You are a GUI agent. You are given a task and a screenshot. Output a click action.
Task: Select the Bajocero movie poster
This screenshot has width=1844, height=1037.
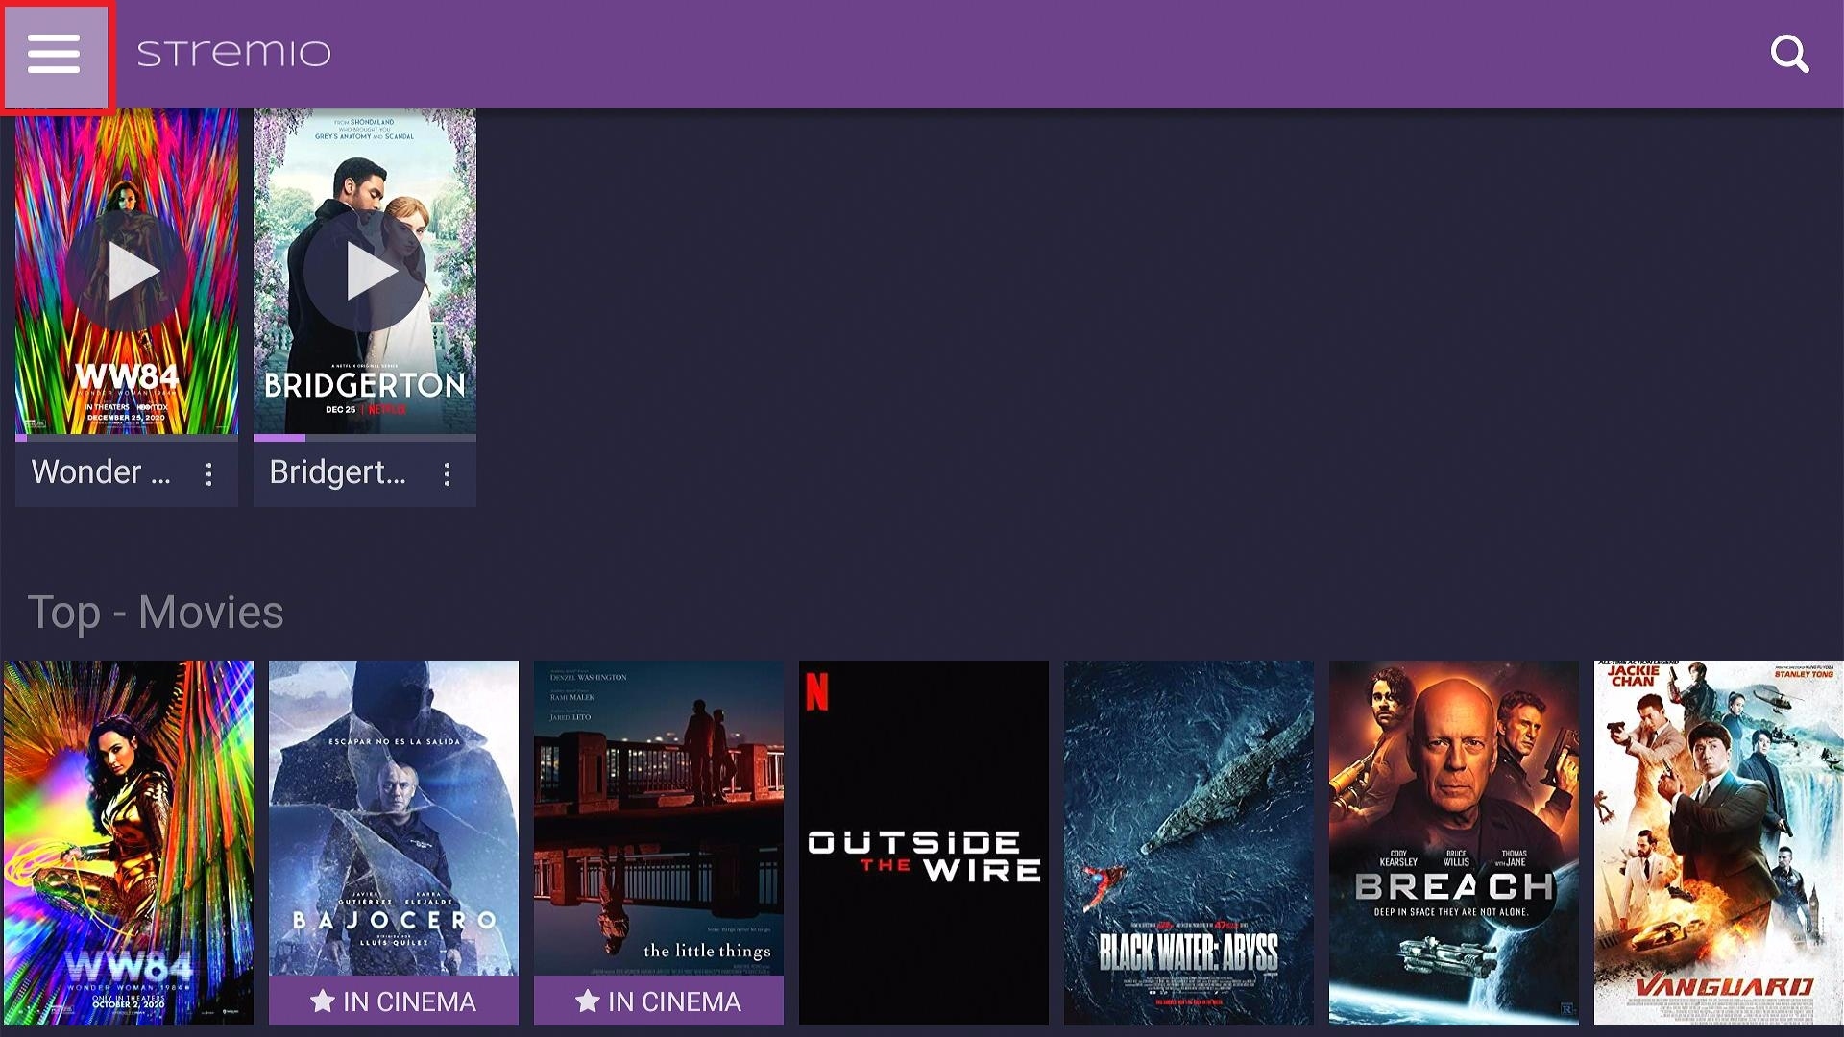pos(394,818)
